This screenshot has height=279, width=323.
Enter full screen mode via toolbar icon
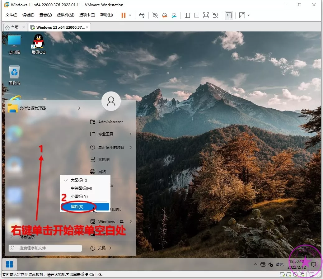pyautogui.click(x=206, y=15)
